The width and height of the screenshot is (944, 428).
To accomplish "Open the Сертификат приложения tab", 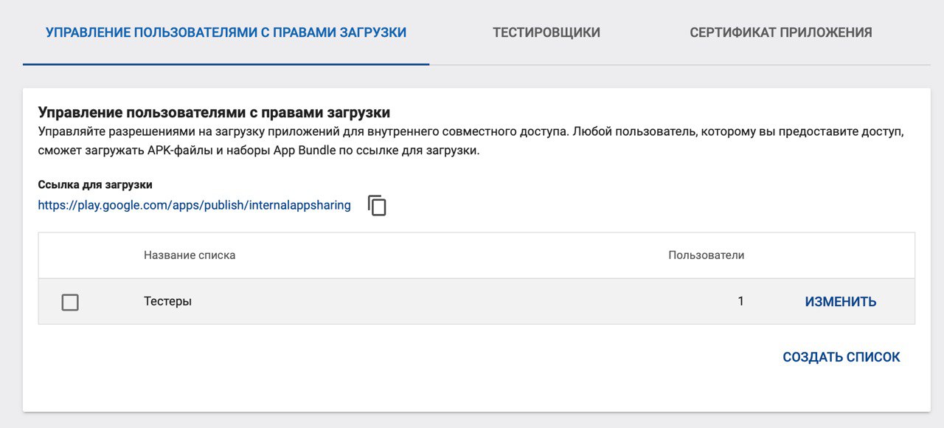I will click(781, 32).
